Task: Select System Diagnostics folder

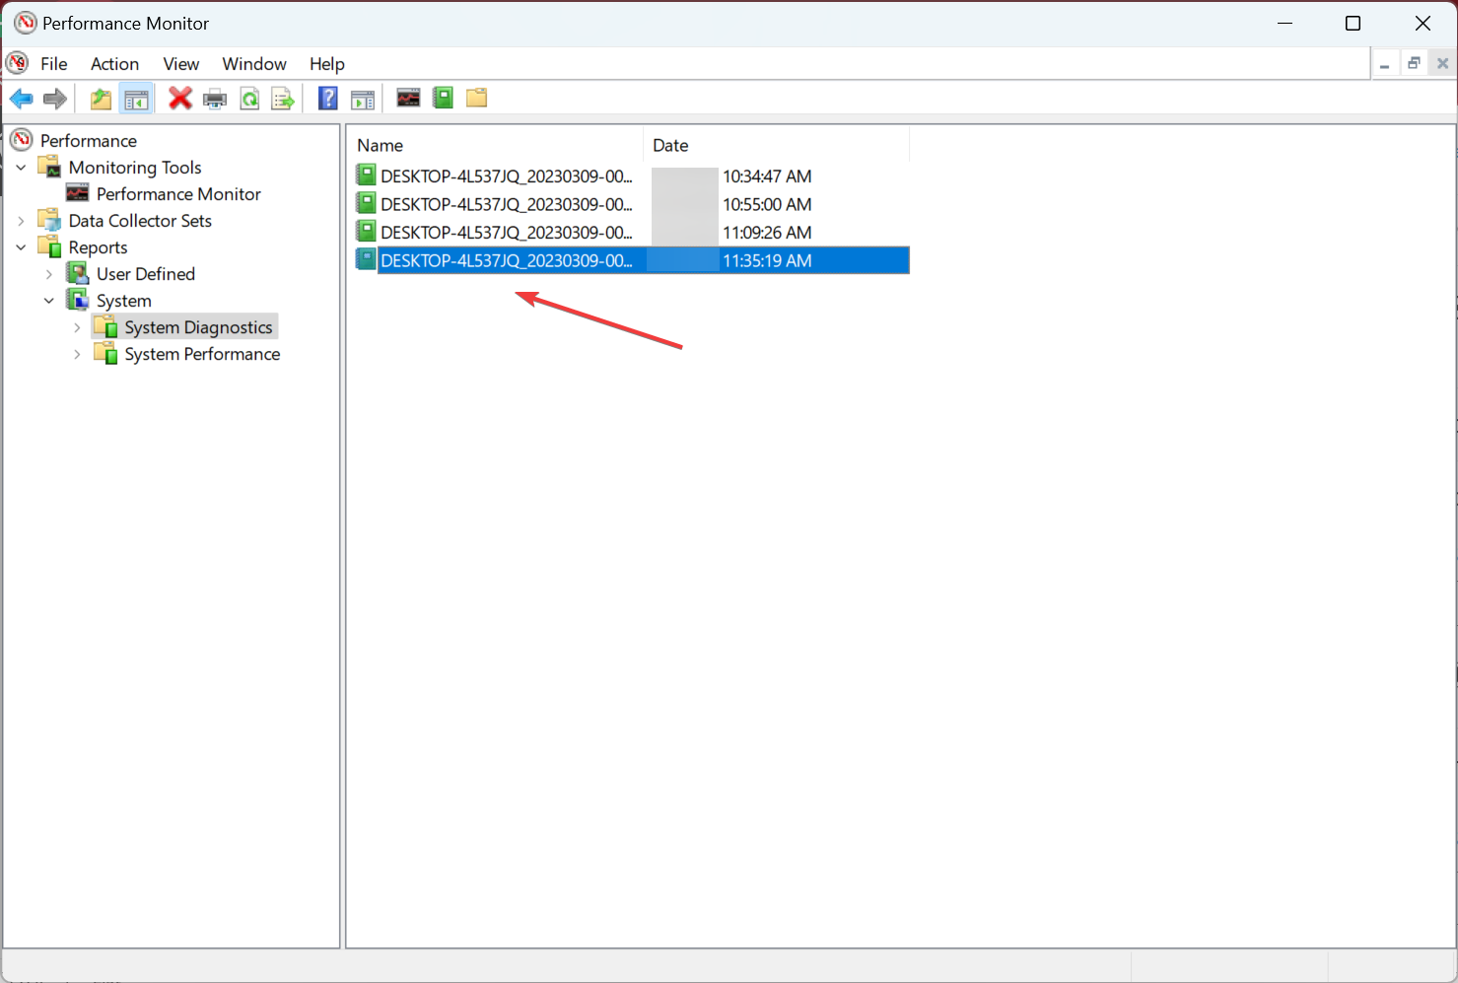Action: coord(198,327)
